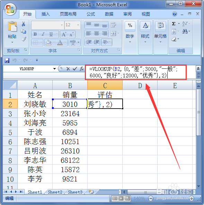Screen dimensions: 204x205
Task: Confirm formula with the checkmark button
Action: point(75,69)
